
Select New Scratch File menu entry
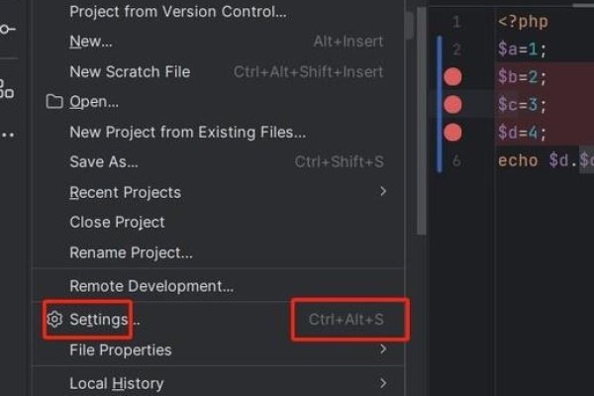coord(130,71)
